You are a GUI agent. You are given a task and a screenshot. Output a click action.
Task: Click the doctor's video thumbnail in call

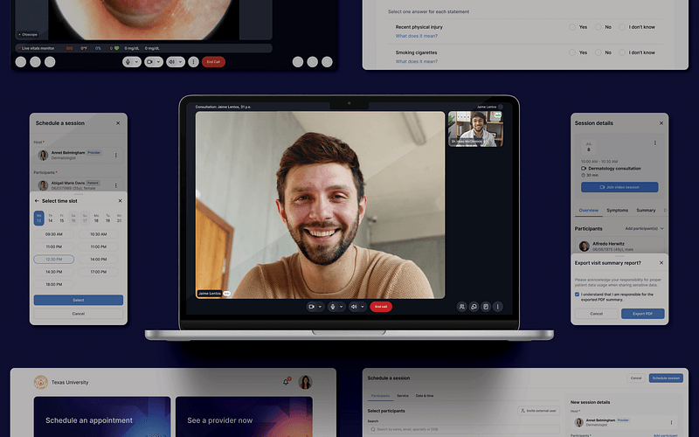(x=475, y=129)
